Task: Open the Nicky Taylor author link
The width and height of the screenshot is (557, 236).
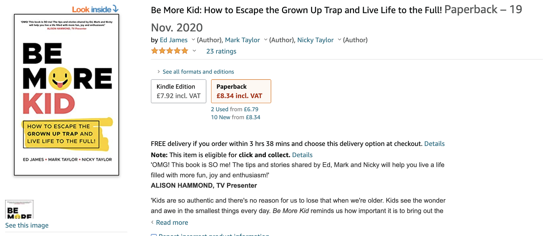Action: [315, 40]
